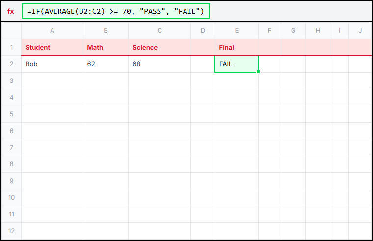Select the cell with value 68

pyautogui.click(x=159, y=64)
